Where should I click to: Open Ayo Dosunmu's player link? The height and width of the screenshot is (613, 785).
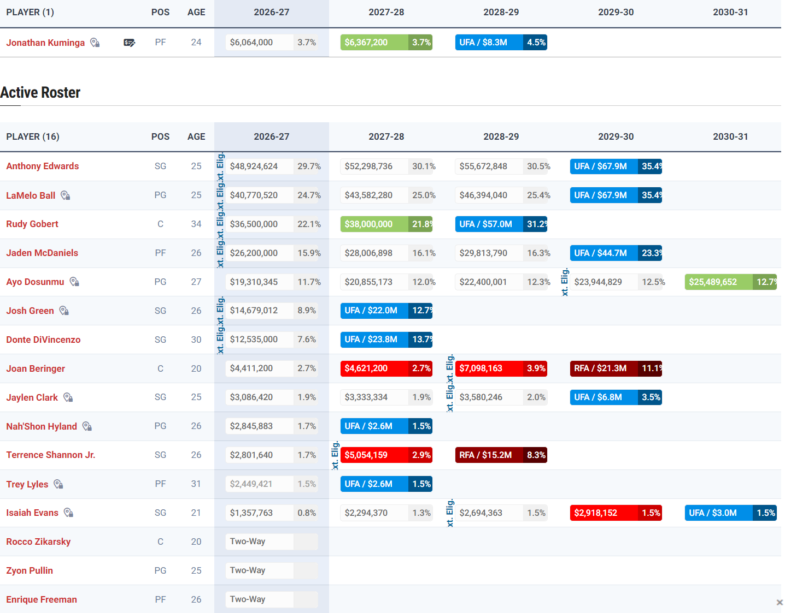[x=35, y=282]
